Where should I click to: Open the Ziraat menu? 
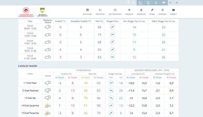point(152,12)
